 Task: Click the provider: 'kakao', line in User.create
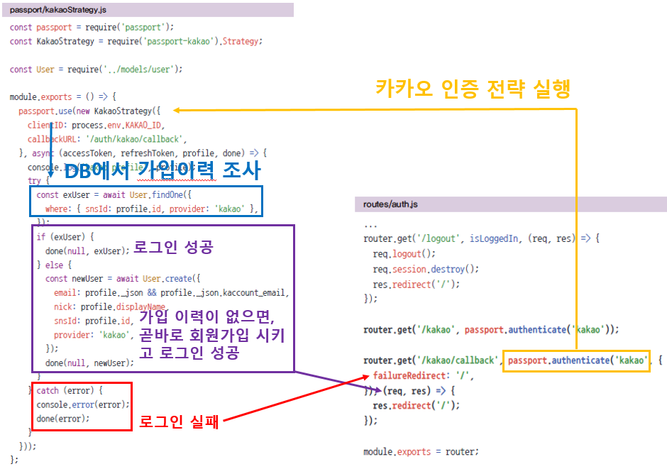pyautogui.click(x=94, y=335)
